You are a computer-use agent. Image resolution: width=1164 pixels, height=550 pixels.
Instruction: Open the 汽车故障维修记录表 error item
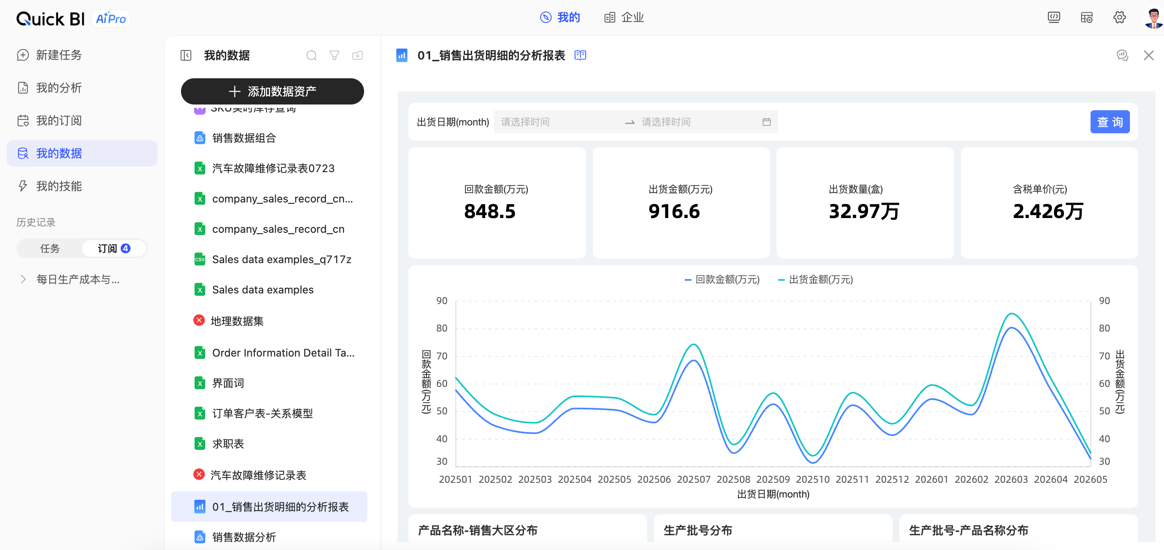click(x=269, y=475)
